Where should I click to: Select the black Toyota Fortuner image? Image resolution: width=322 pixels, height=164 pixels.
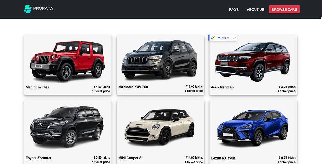[66, 126]
